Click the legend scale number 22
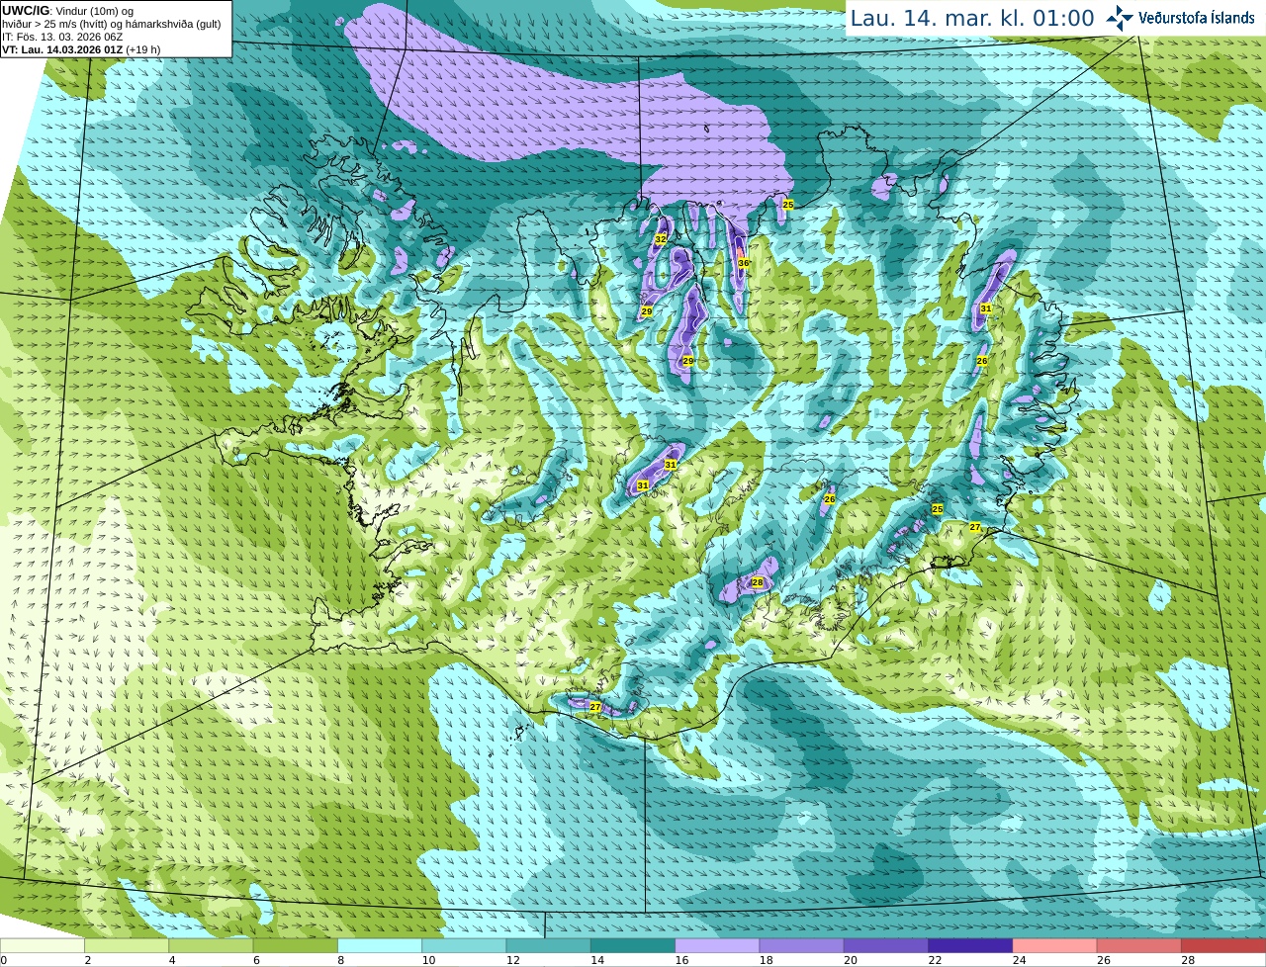Viewport: 1266px width, 967px height. 935,960
